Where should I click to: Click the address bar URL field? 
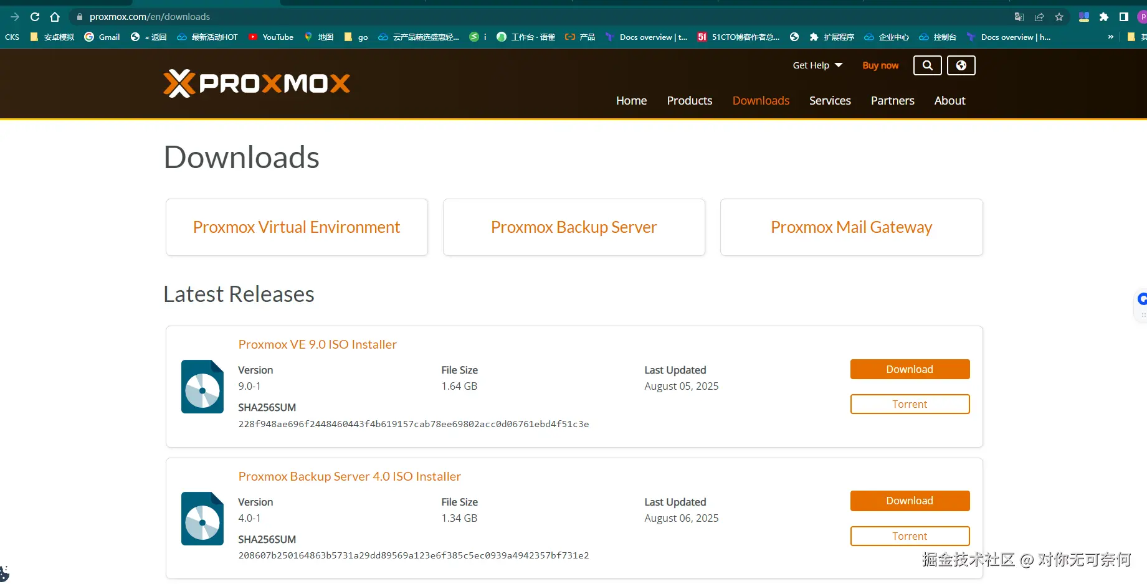536,17
